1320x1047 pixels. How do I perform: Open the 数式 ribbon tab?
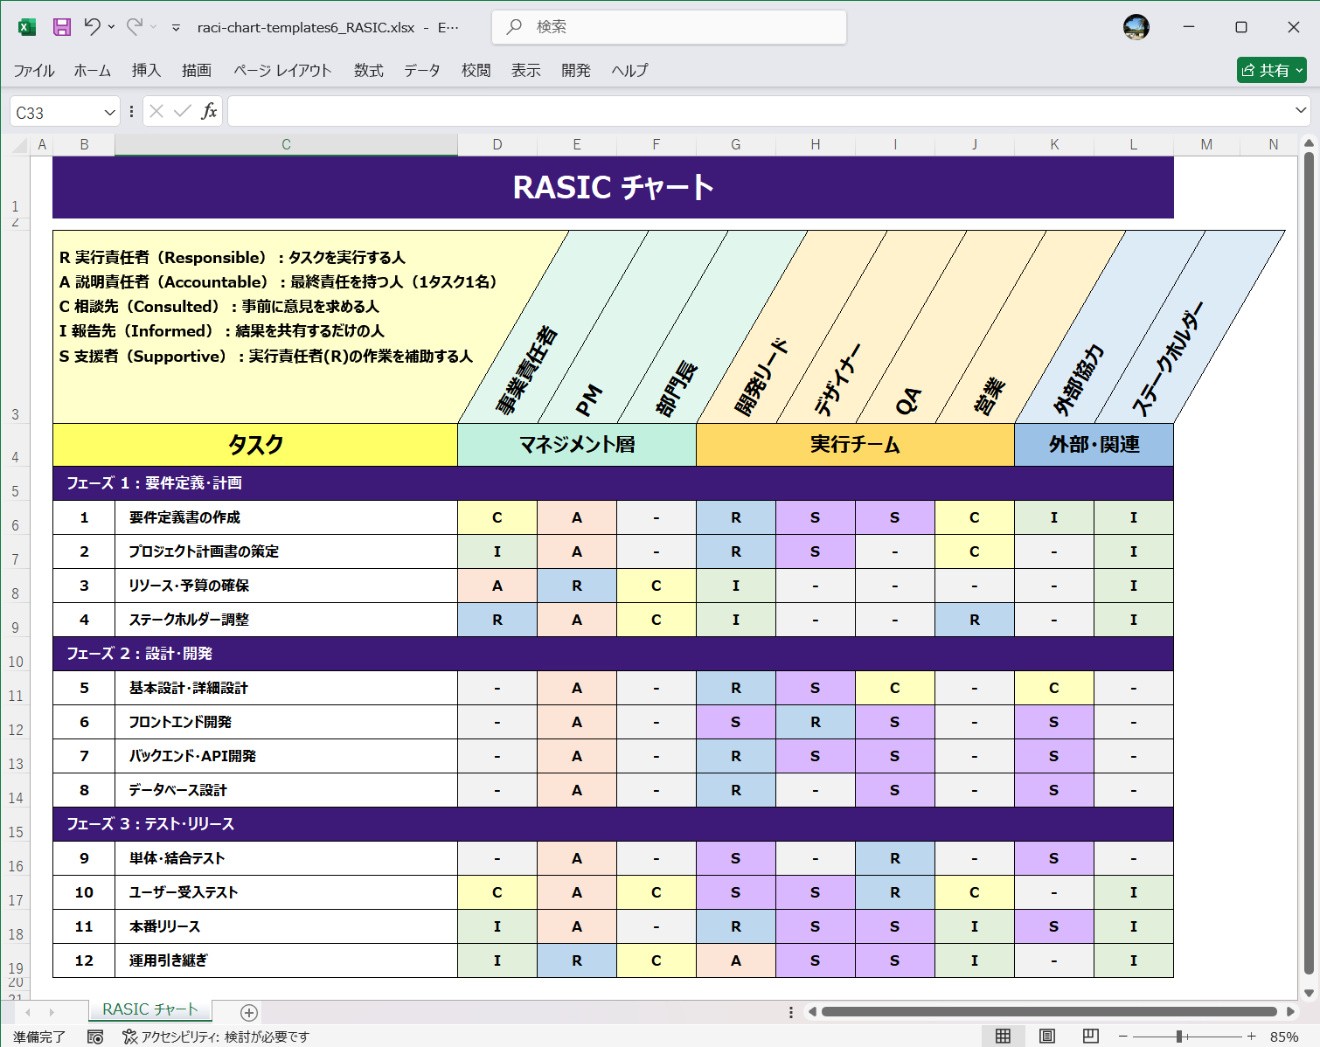coord(369,71)
